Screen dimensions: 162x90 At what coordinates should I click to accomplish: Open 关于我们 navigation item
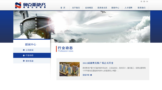tap(76, 8)
